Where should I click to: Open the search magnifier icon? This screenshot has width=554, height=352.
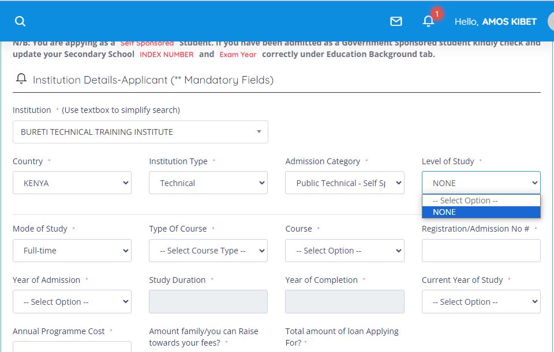tap(20, 21)
